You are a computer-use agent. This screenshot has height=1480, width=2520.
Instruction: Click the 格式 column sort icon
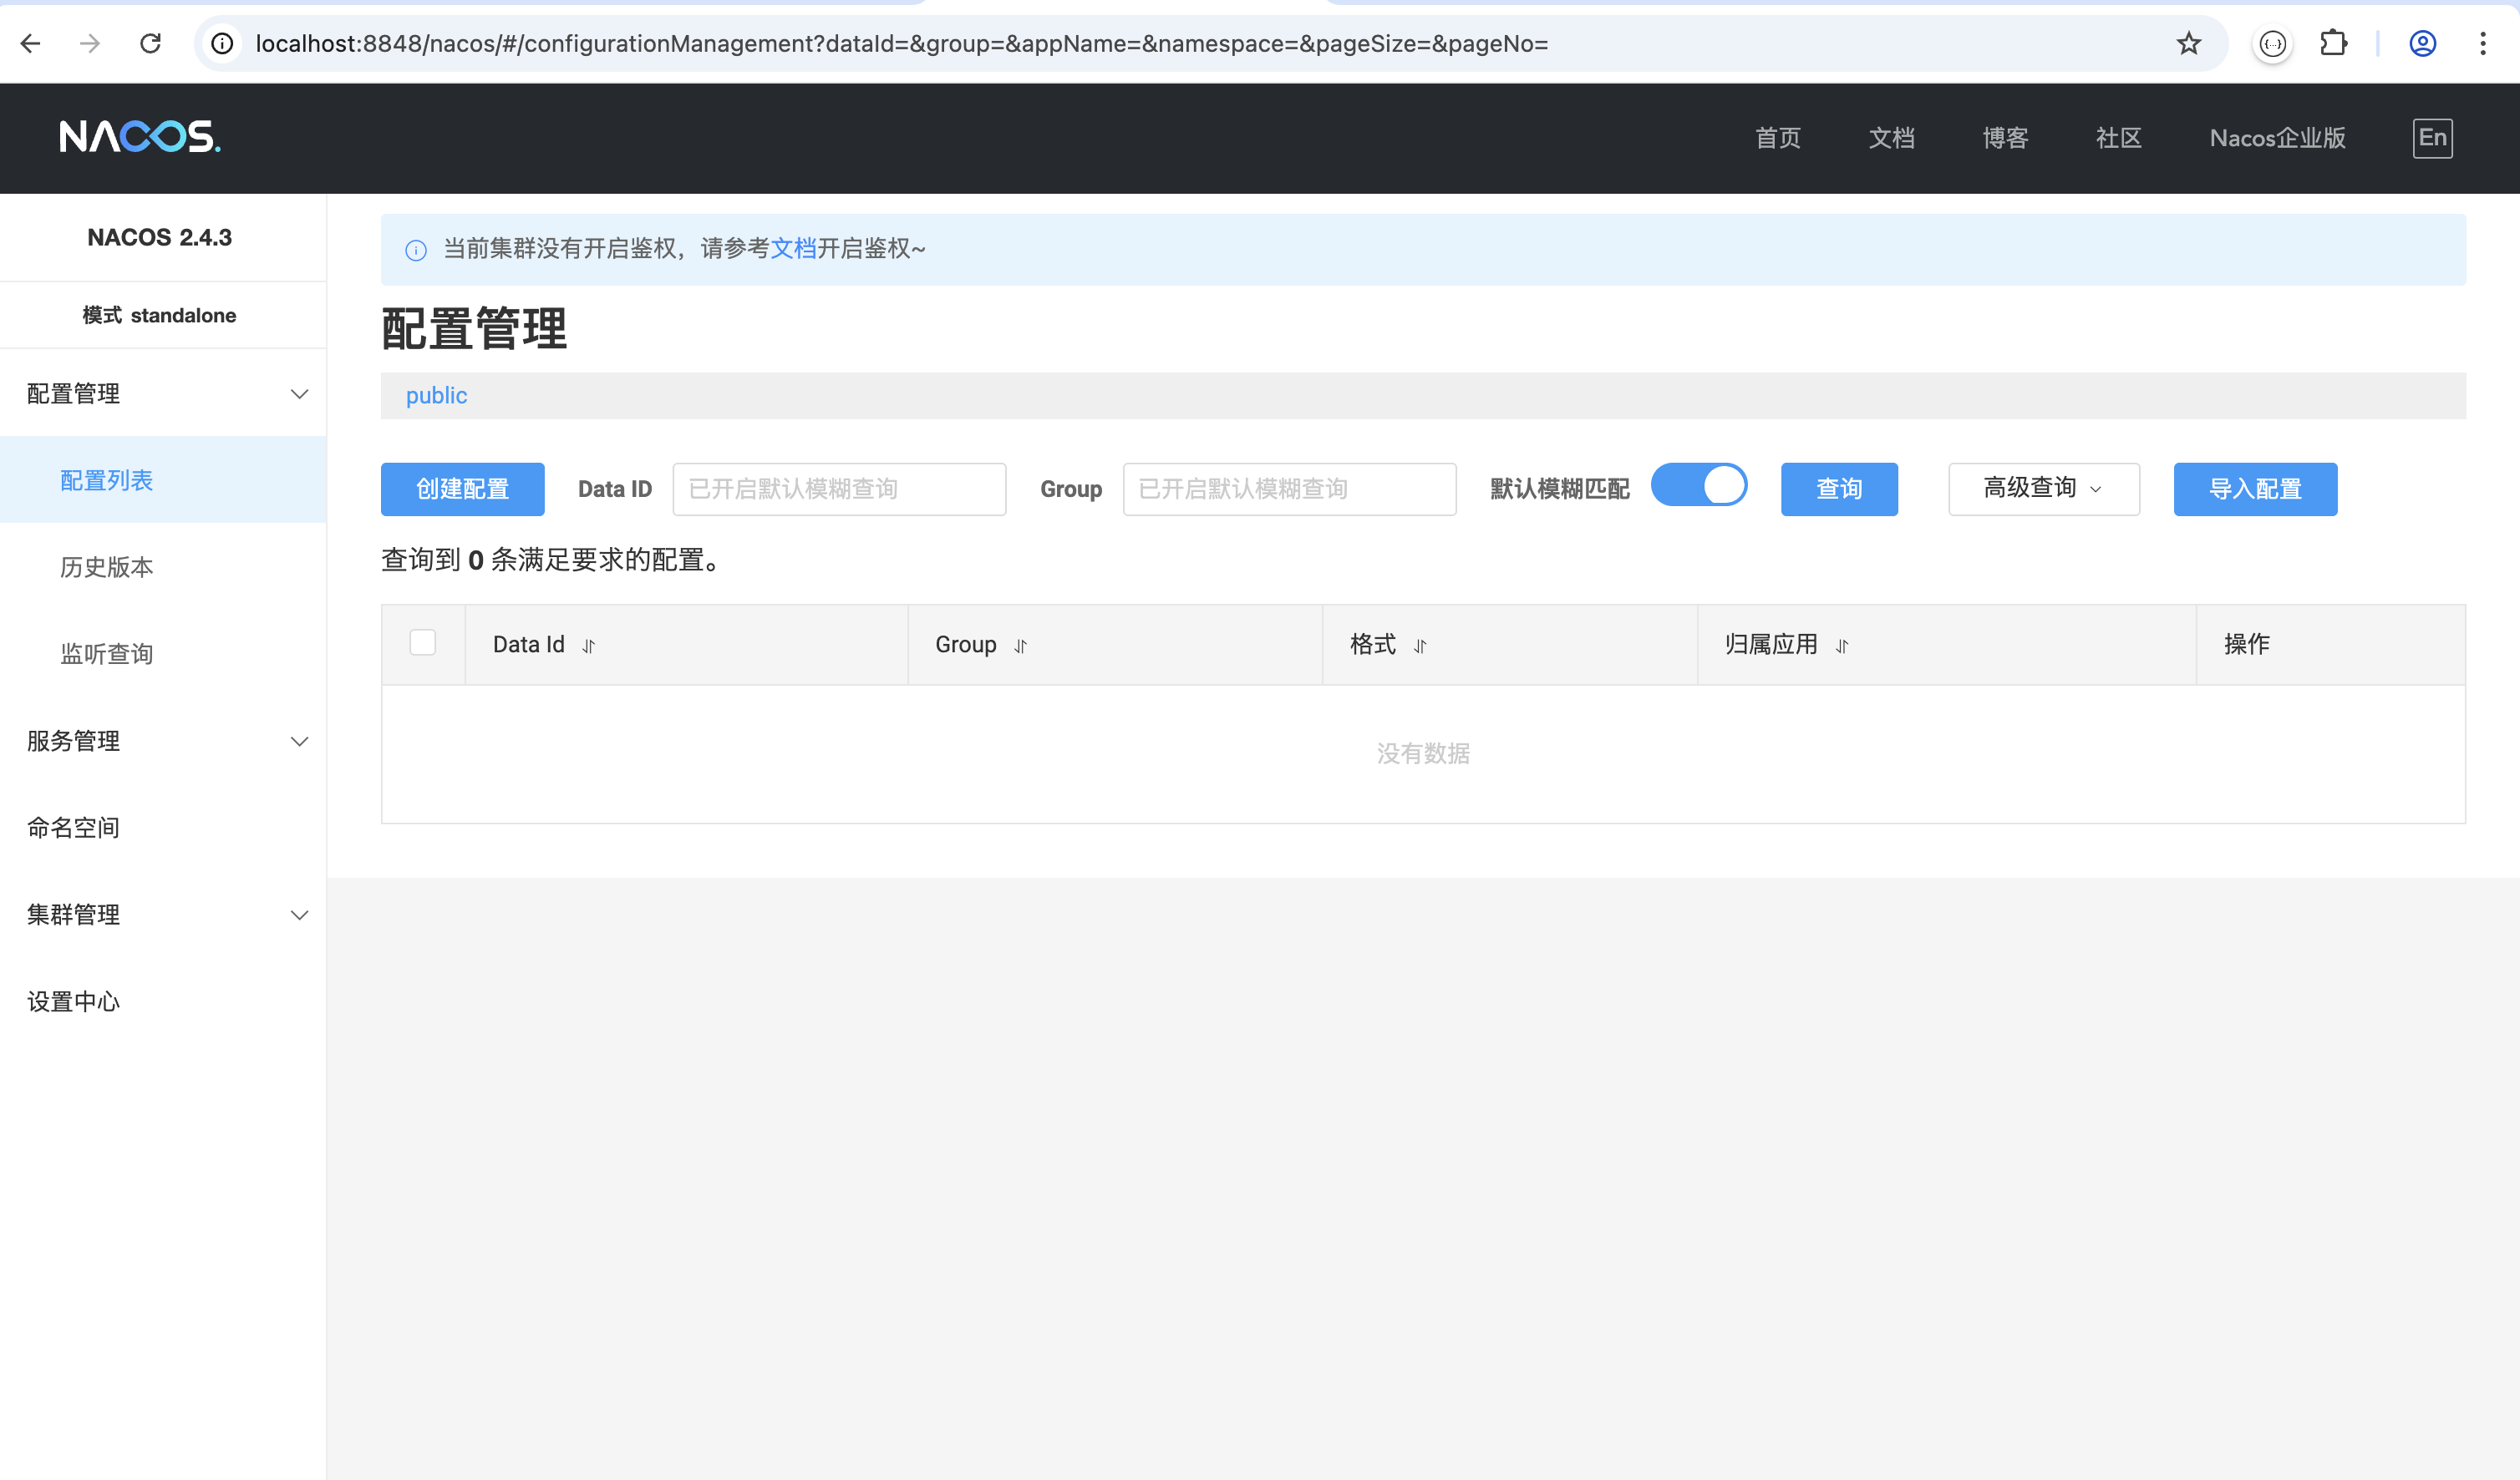[x=1420, y=646]
